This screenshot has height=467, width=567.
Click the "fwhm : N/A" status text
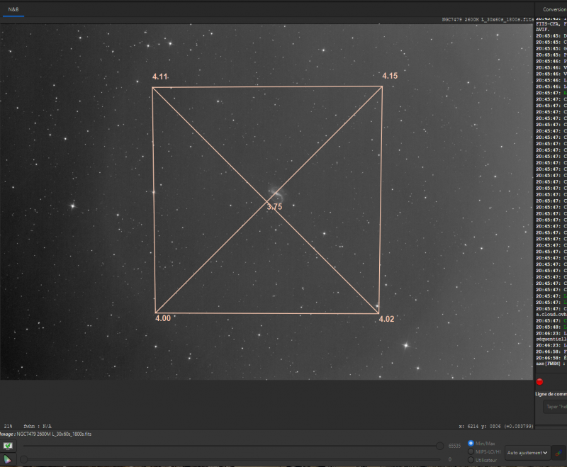coord(38,427)
